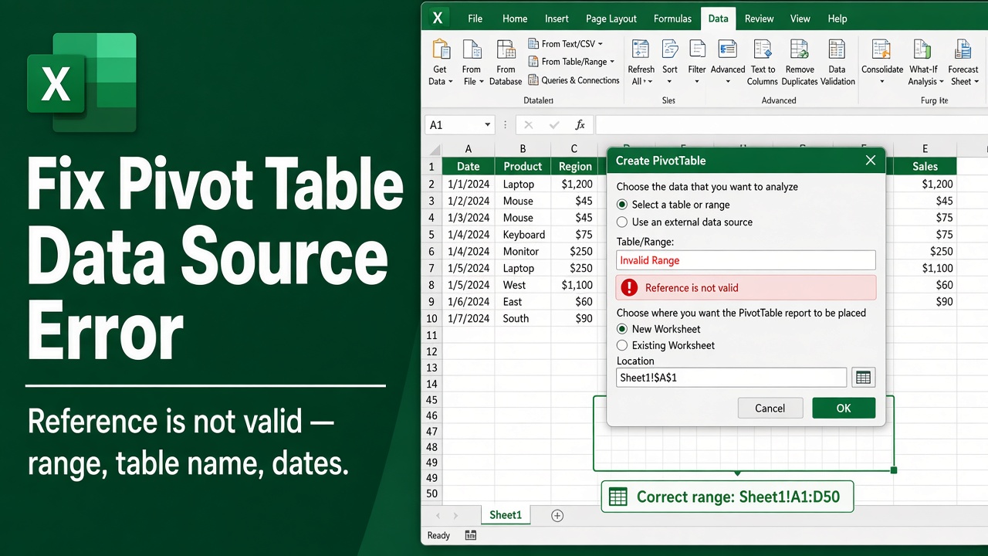The image size is (988, 556).
Task: Switch to the Review tab
Action: (x=760, y=19)
